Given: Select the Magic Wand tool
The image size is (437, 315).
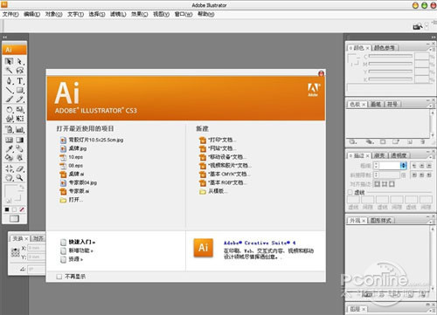Looking at the screenshot, I should coord(9,71).
